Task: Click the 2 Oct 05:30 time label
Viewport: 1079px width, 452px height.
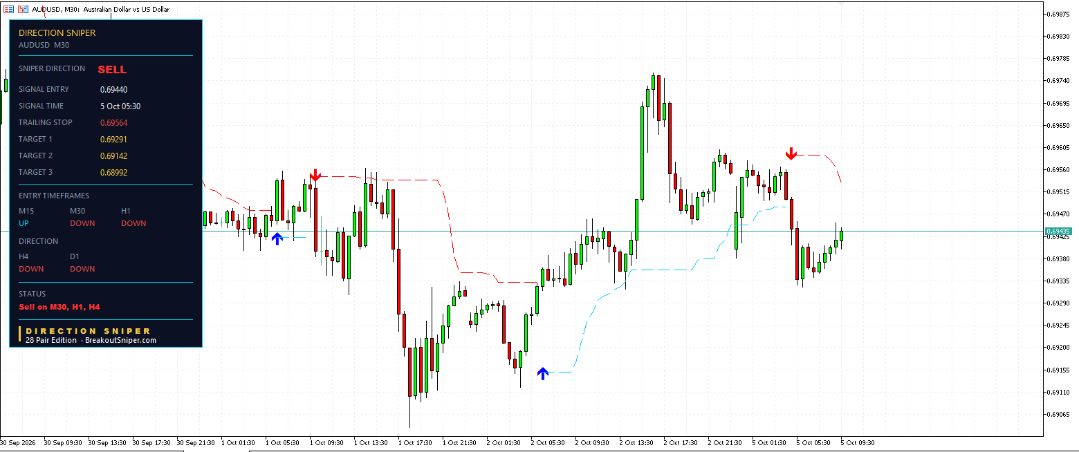Action: click(548, 442)
